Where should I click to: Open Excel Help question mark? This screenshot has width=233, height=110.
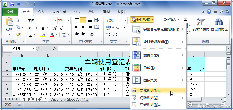tap(209, 12)
